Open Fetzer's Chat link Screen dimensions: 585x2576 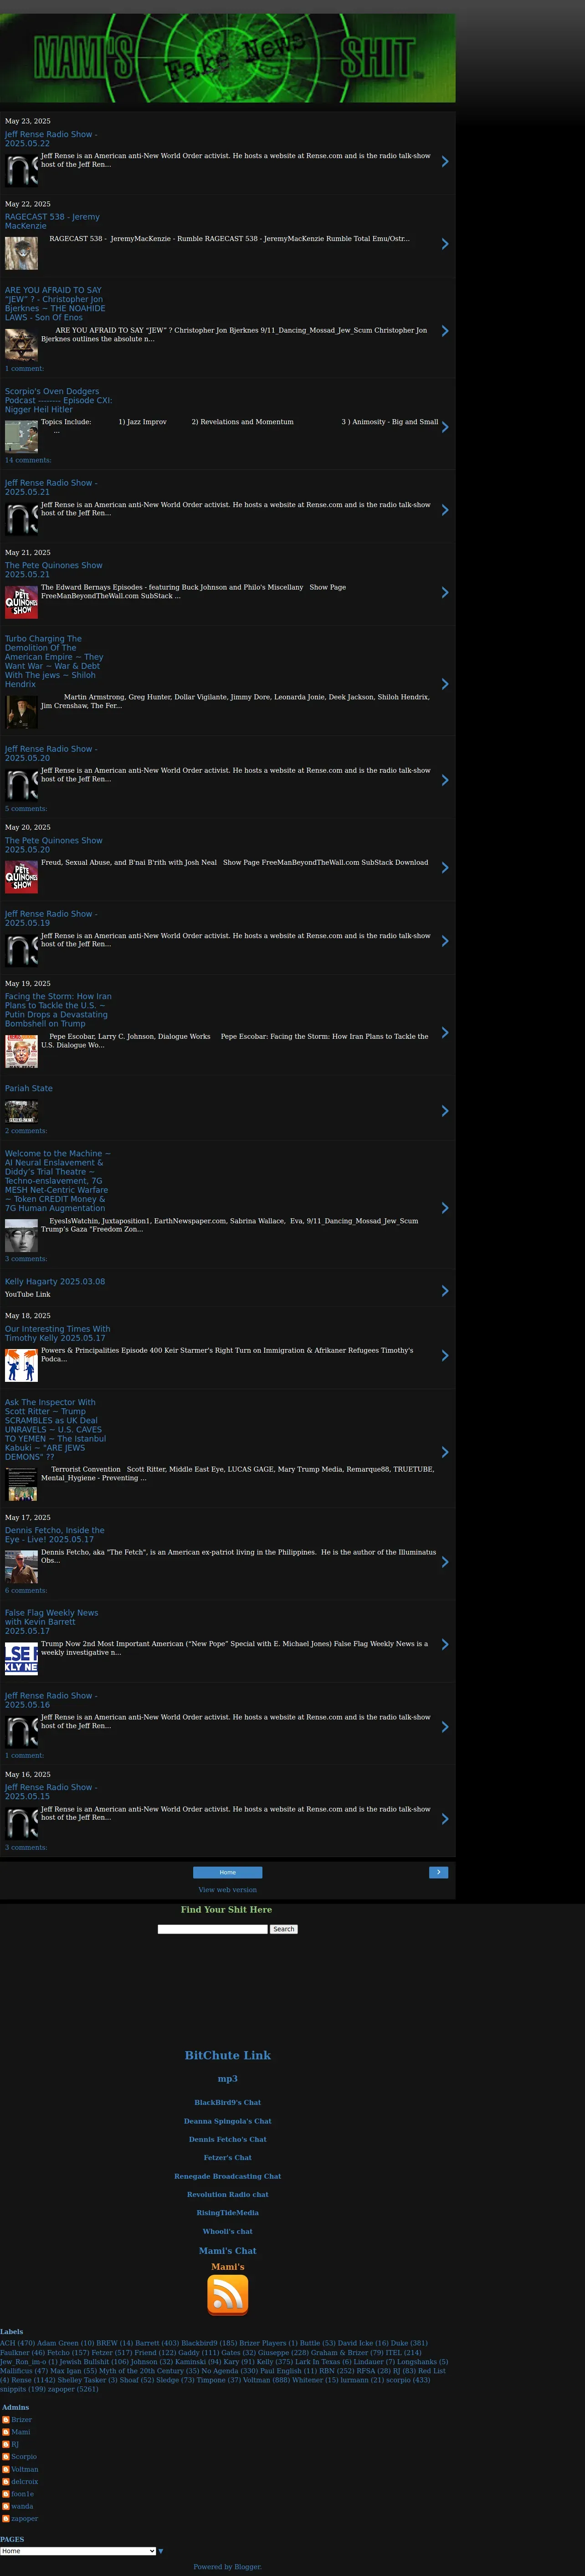tap(228, 2158)
